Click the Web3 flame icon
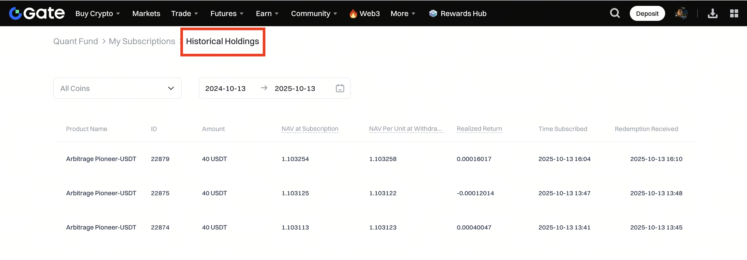 353,14
